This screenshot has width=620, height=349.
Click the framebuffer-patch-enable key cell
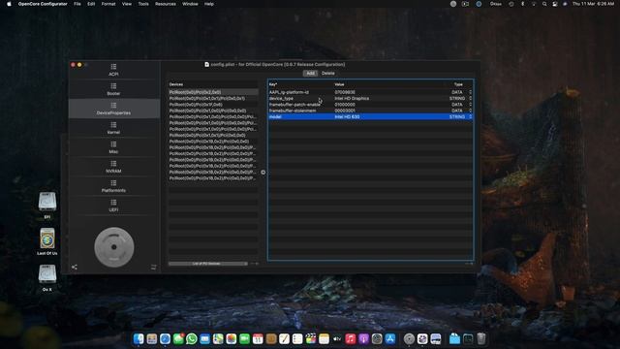(294, 105)
